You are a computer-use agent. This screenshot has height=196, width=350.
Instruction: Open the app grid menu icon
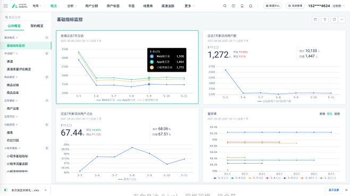5,6
